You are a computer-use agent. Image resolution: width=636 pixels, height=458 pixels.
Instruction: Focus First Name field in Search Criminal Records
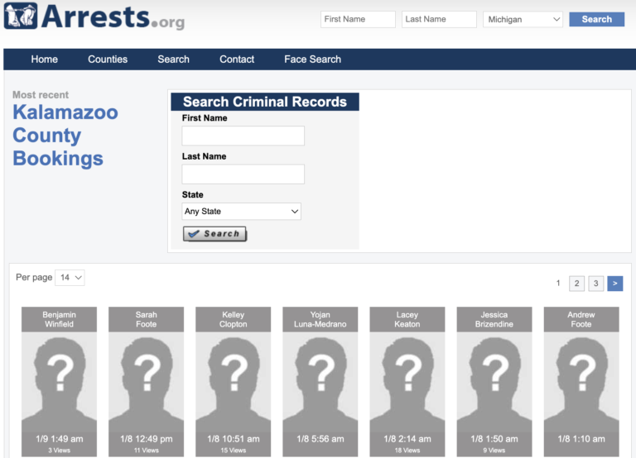(243, 136)
